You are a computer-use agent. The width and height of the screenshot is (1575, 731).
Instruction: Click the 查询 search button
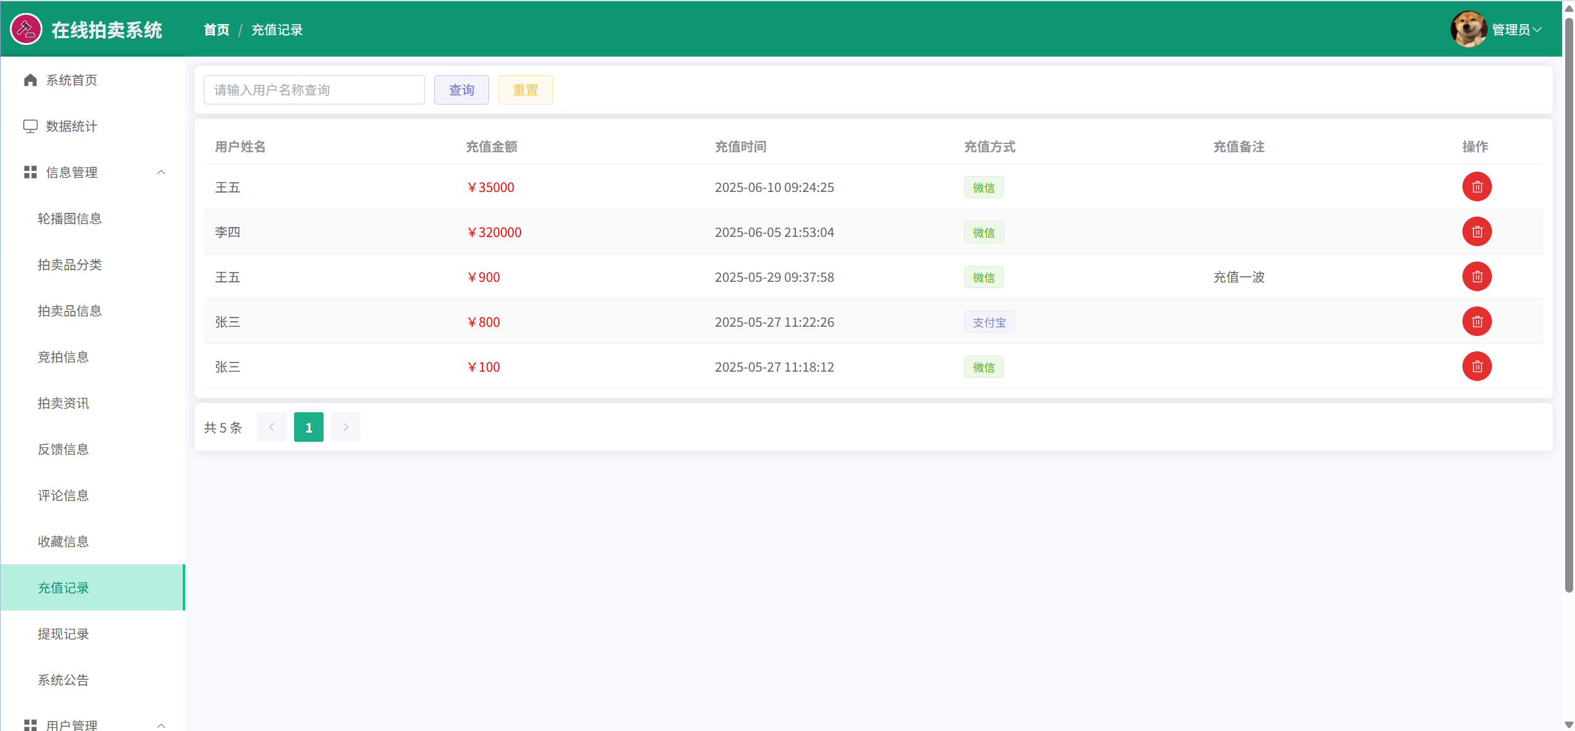[461, 90]
